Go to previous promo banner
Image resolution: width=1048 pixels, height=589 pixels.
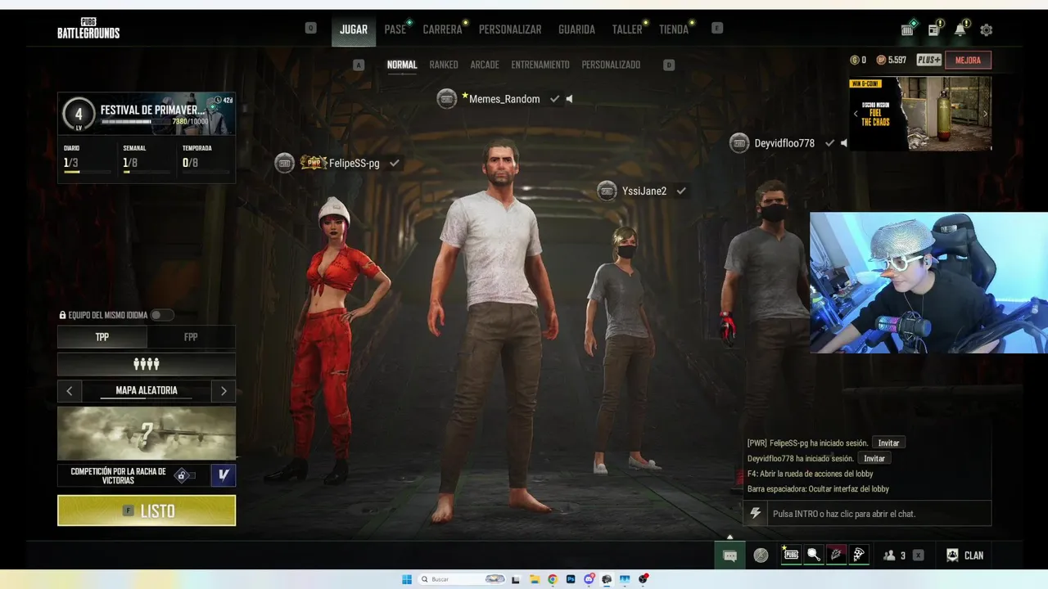(x=856, y=114)
